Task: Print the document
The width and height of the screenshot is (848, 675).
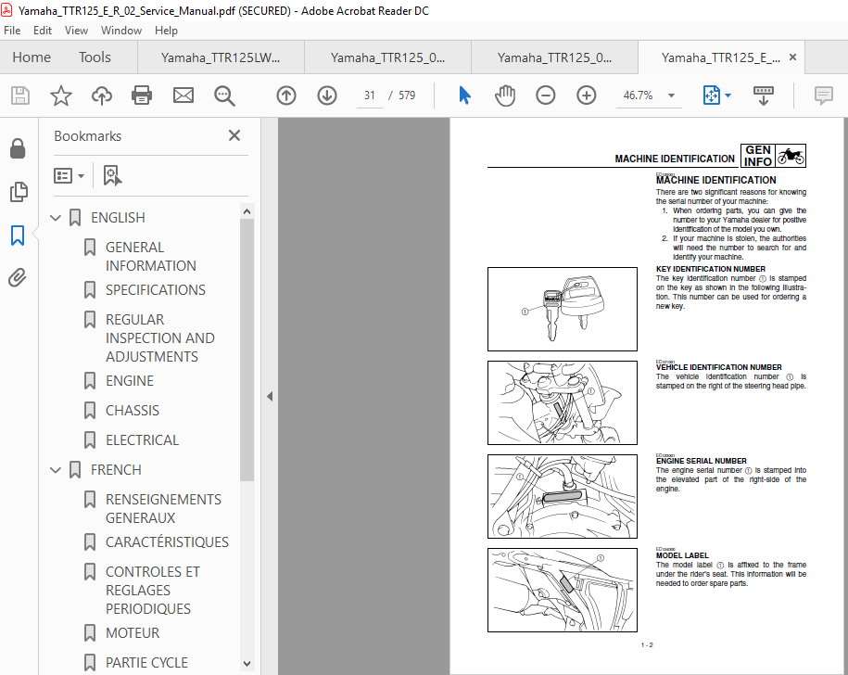Action: pos(142,96)
